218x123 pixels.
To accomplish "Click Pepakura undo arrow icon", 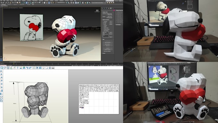I will click(27, 68).
